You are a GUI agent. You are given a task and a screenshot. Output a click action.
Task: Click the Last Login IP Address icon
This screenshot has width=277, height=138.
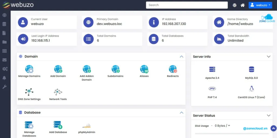[x=23, y=39]
